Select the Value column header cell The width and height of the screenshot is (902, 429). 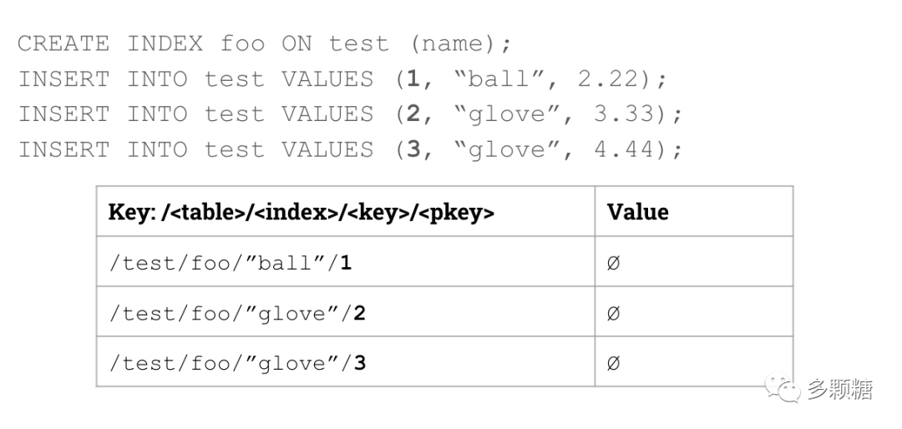[x=638, y=212]
